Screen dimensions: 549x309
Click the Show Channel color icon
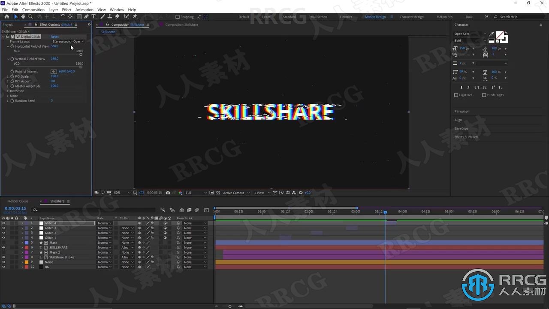tap(181, 193)
